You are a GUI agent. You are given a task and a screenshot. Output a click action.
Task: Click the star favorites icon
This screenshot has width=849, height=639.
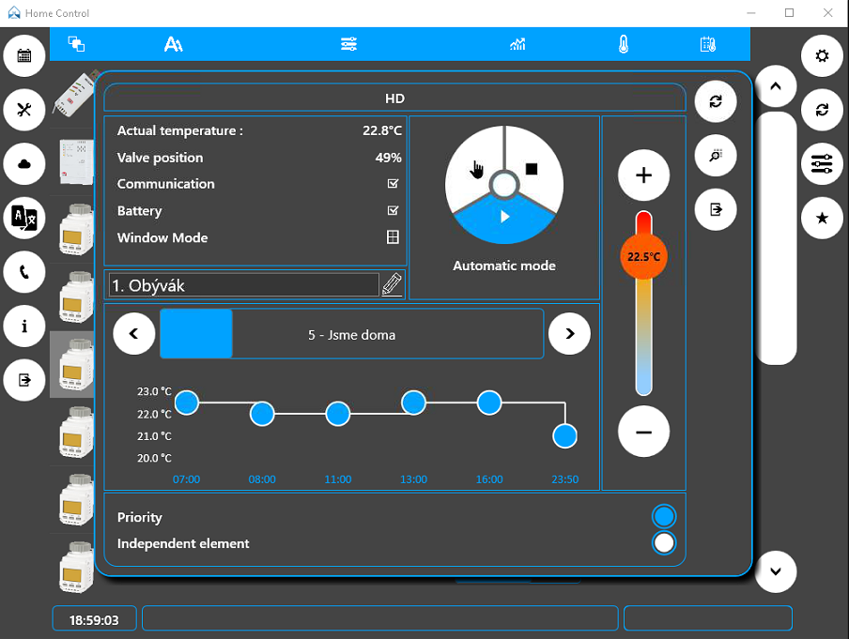(x=822, y=218)
